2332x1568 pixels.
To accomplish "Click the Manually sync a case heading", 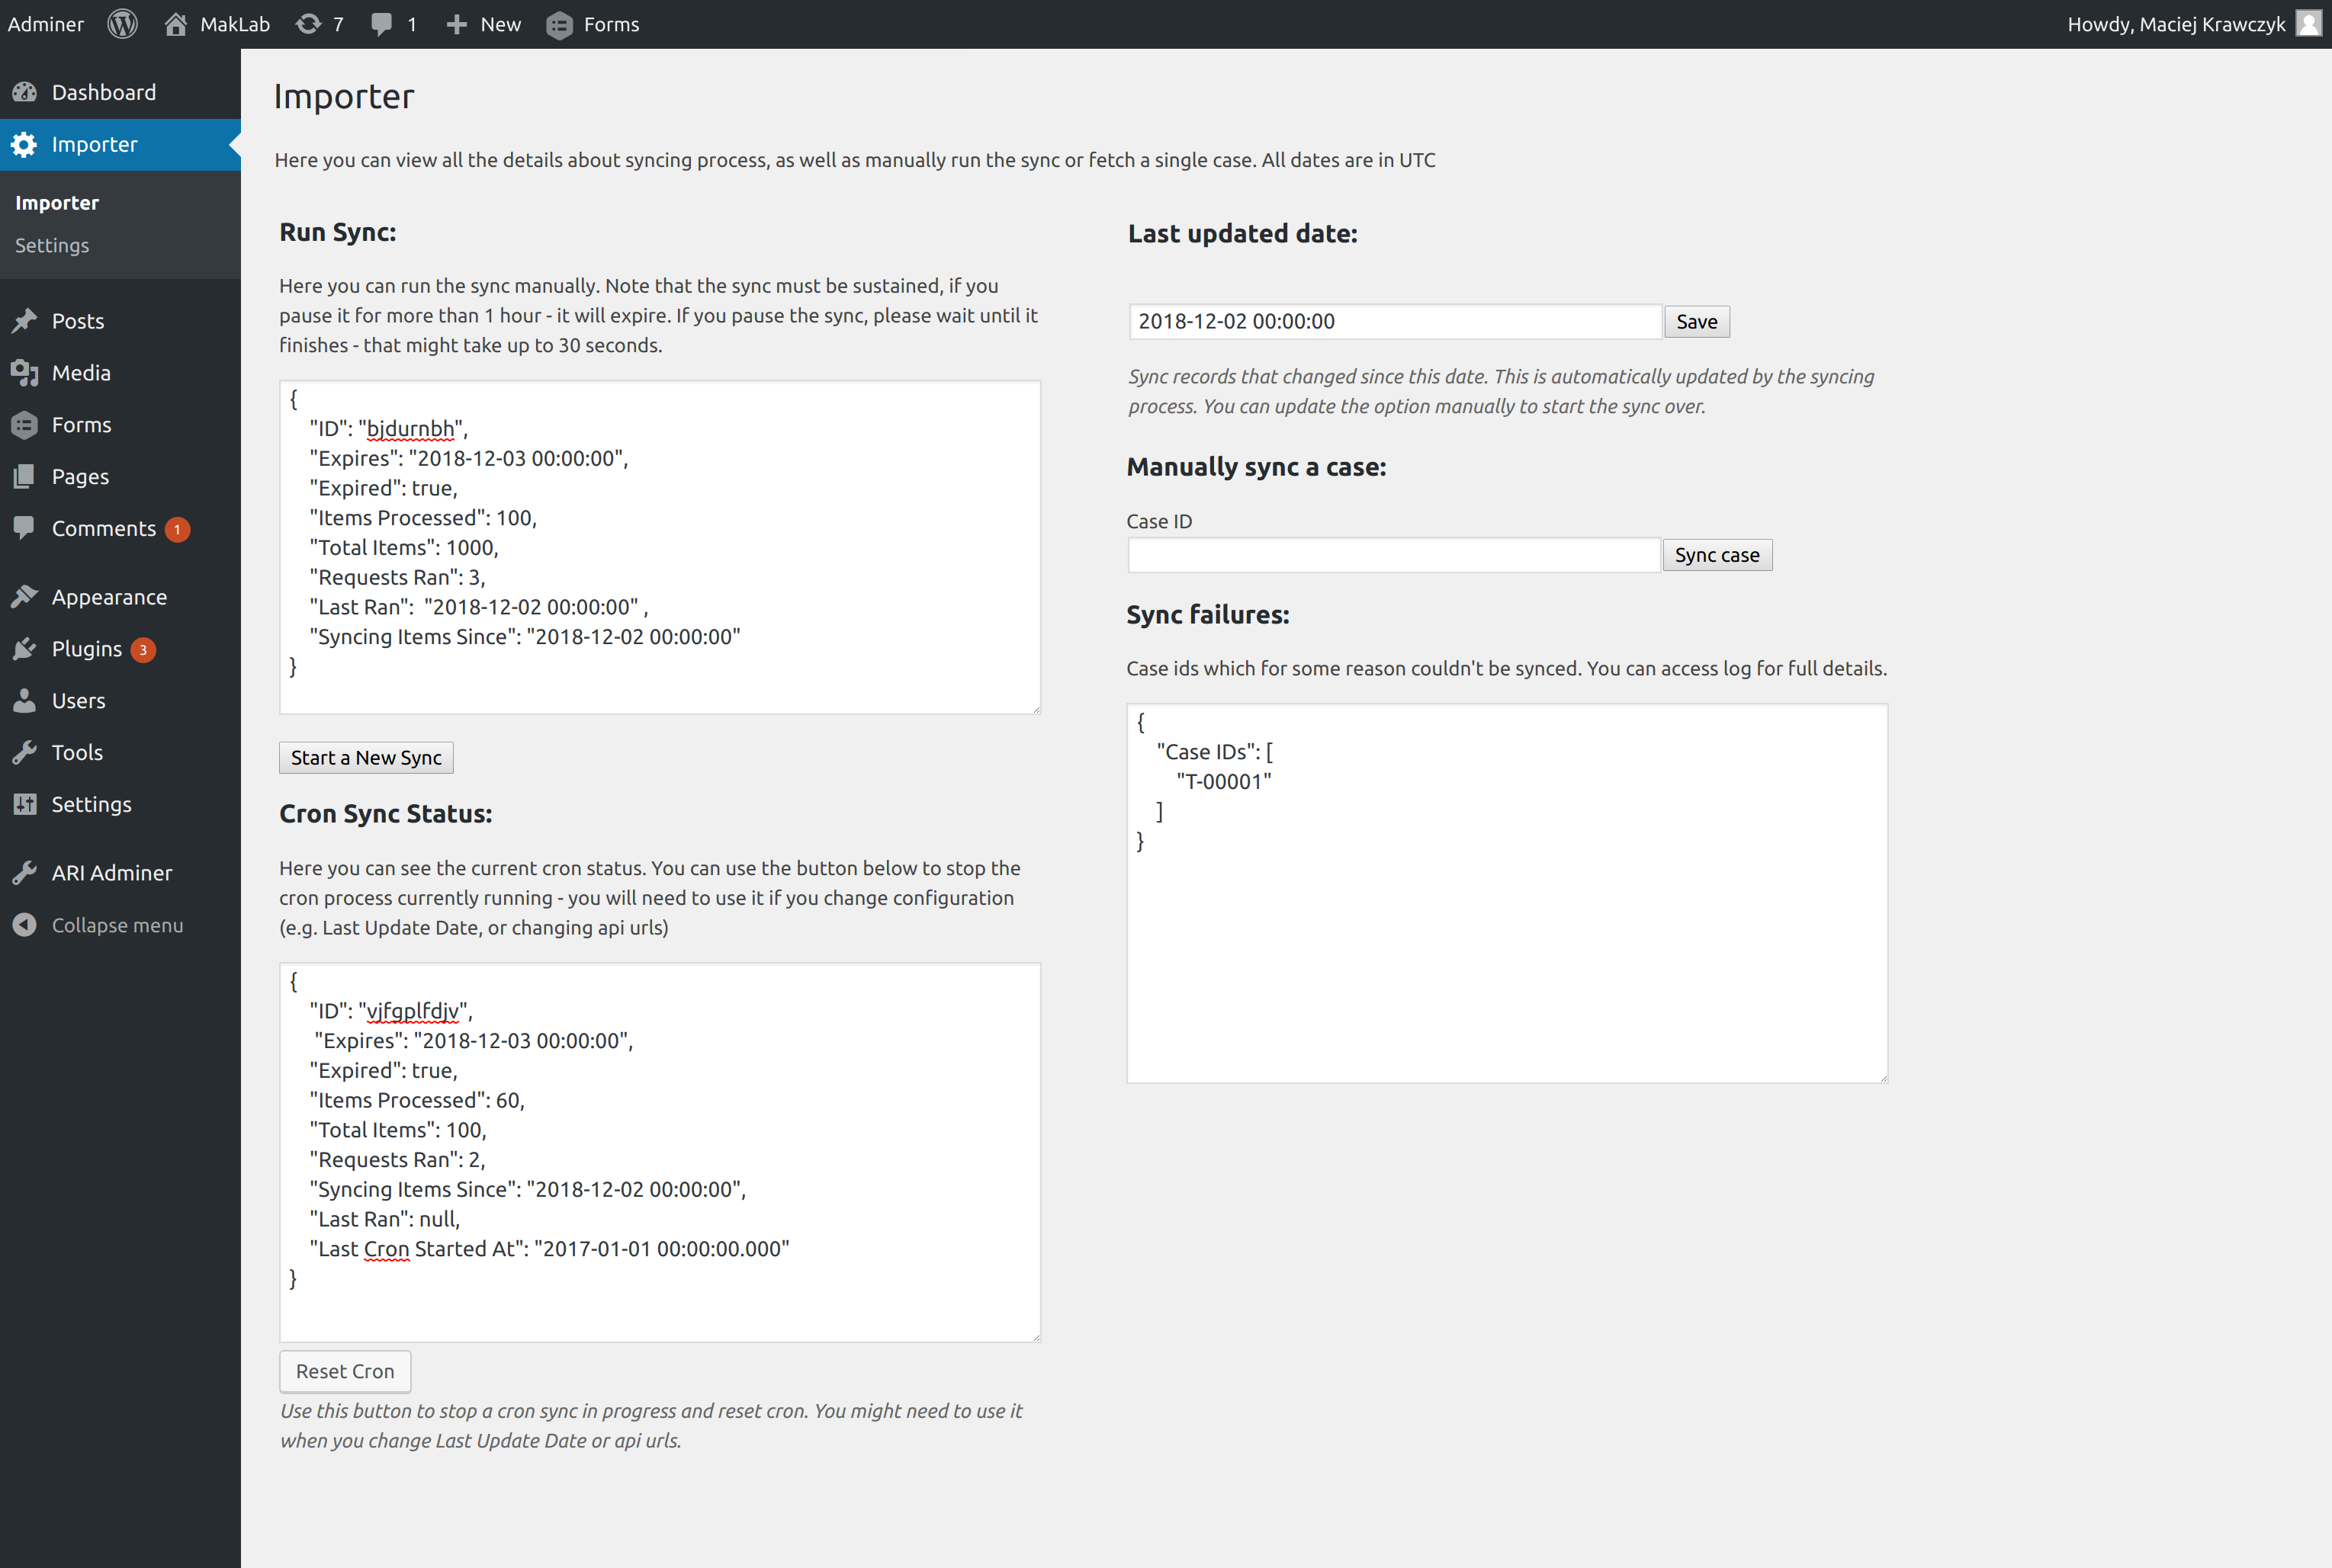I will coord(1257,467).
